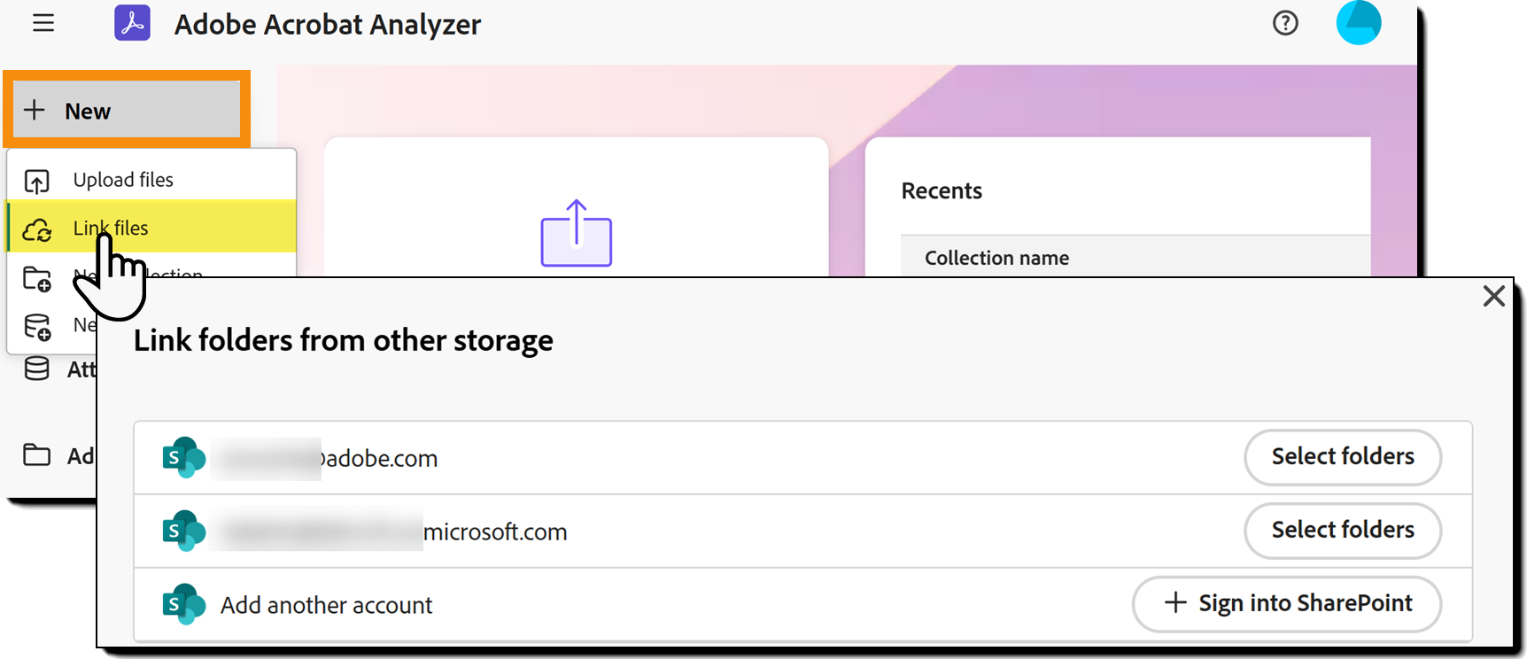Click the SharePoint icon beside Add another account

[183, 605]
